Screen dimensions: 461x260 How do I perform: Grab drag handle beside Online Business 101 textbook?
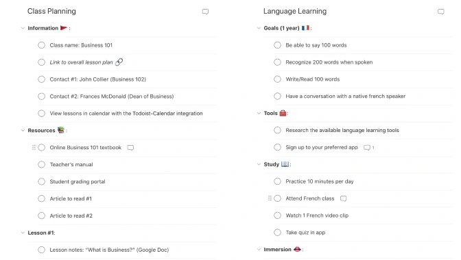coord(34,147)
